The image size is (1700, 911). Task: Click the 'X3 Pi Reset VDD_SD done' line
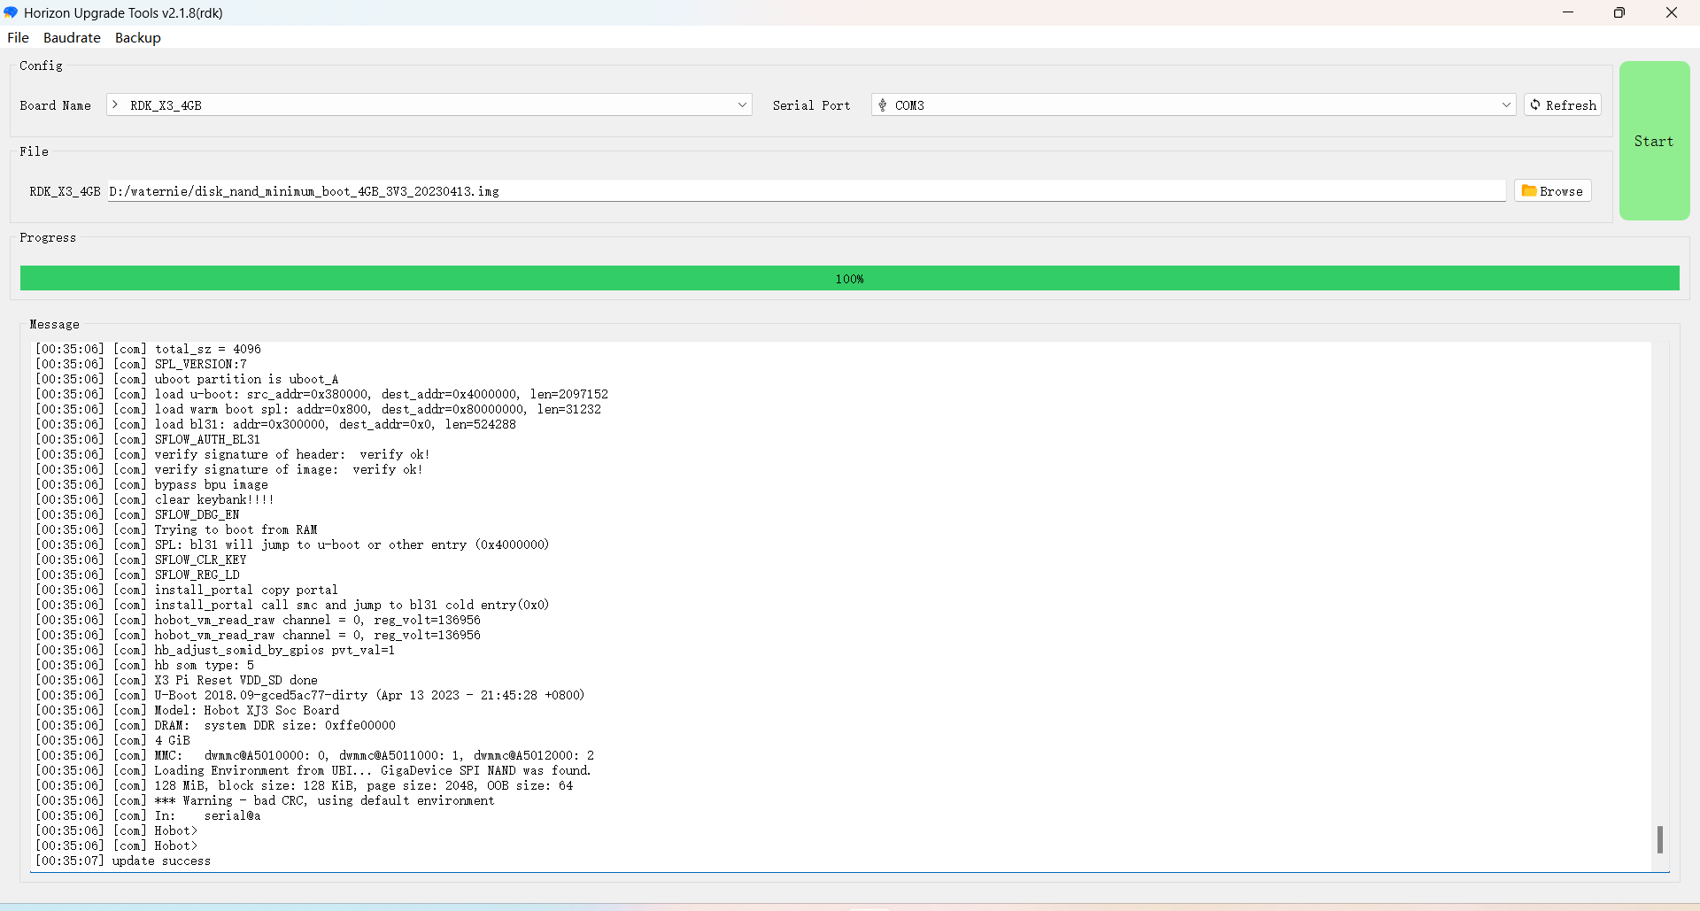[176, 680]
